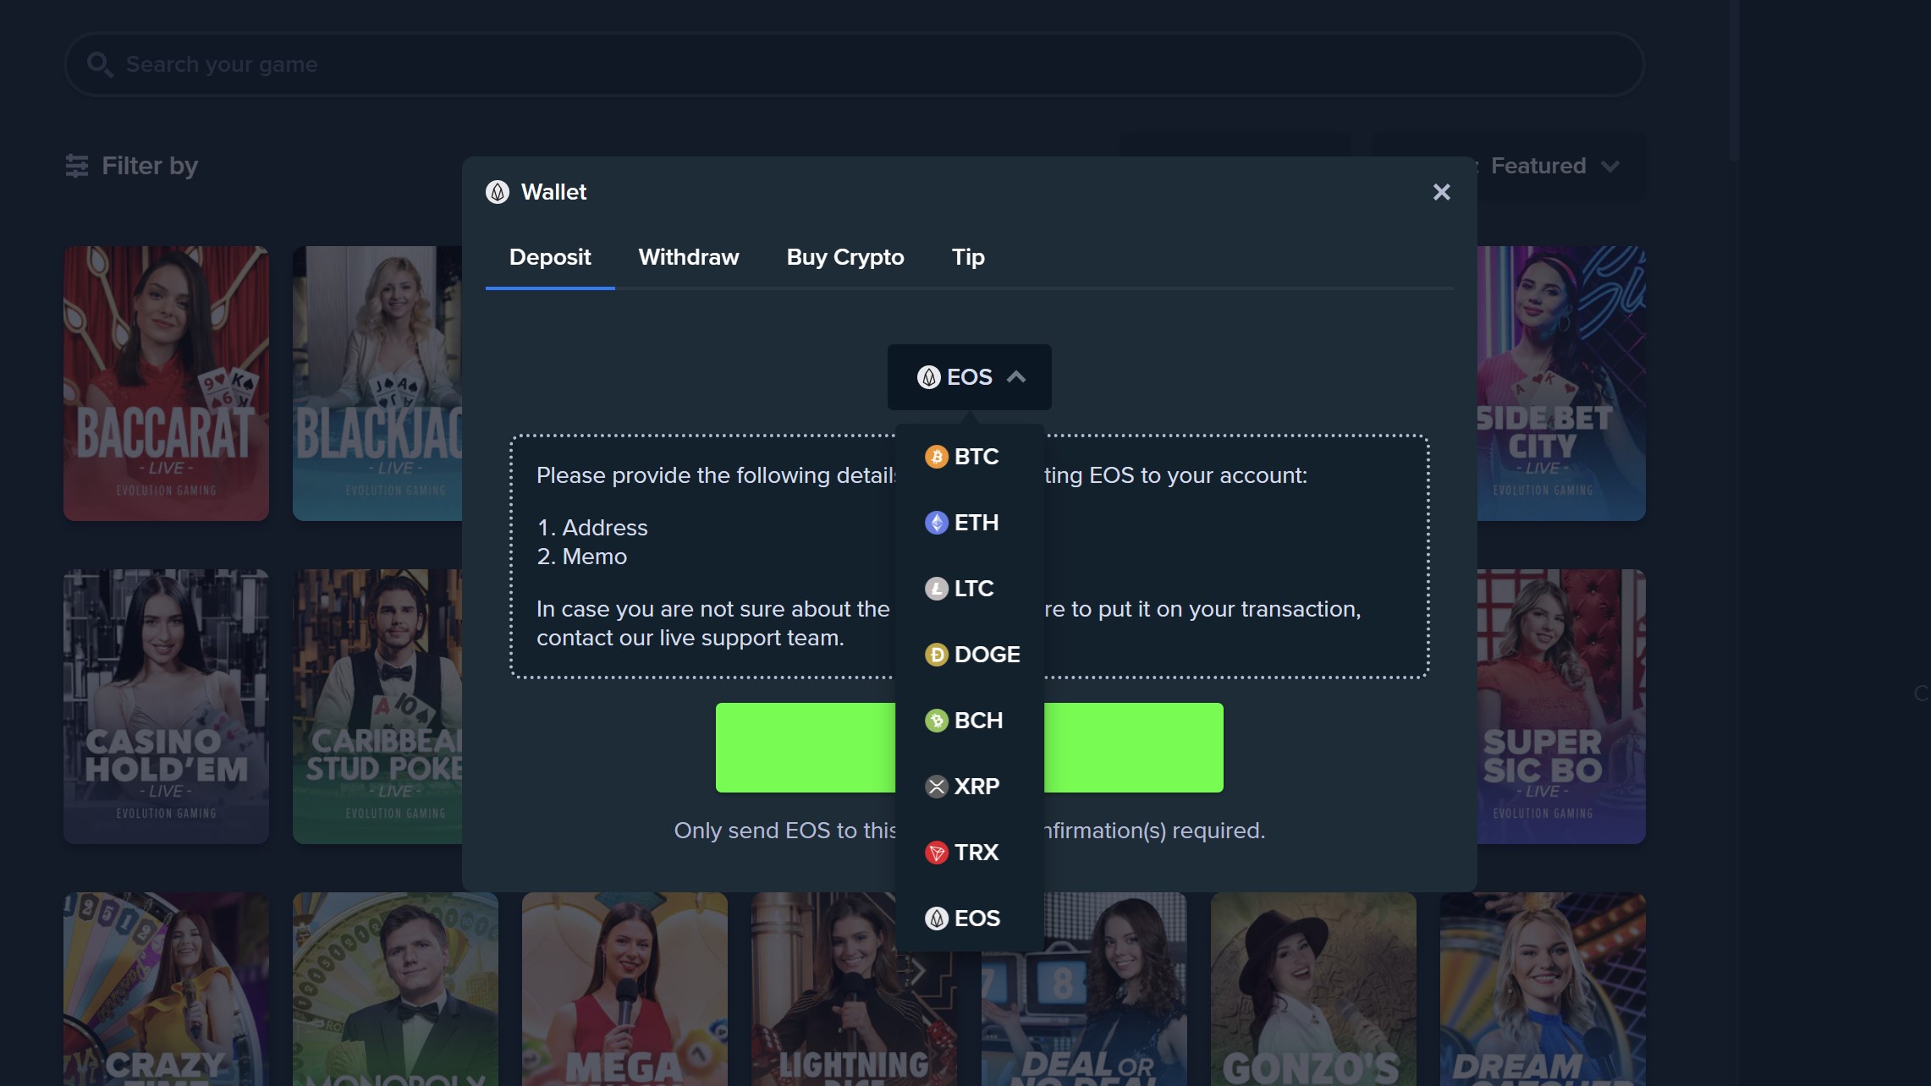Click the Deposit tab
The height and width of the screenshot is (1086, 1931).
pos(550,257)
